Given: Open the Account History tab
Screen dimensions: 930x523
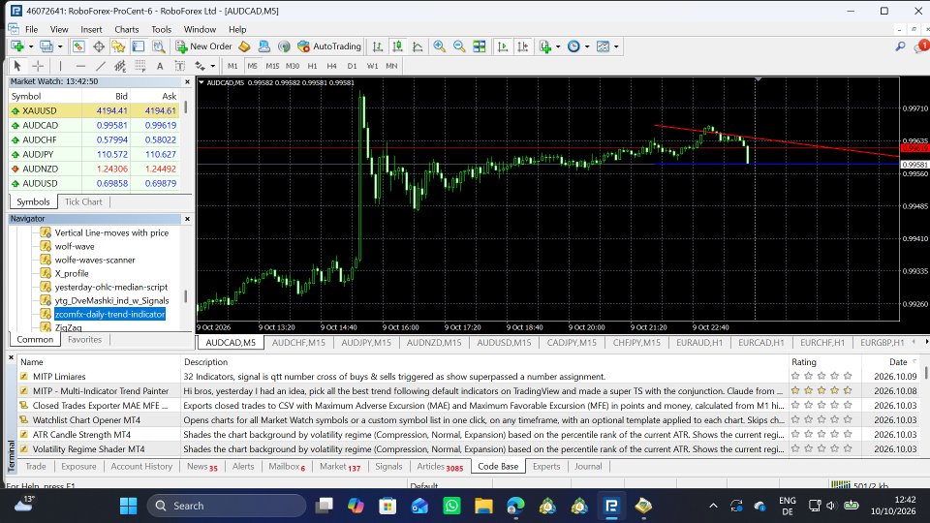Looking at the screenshot, I should click(141, 467).
